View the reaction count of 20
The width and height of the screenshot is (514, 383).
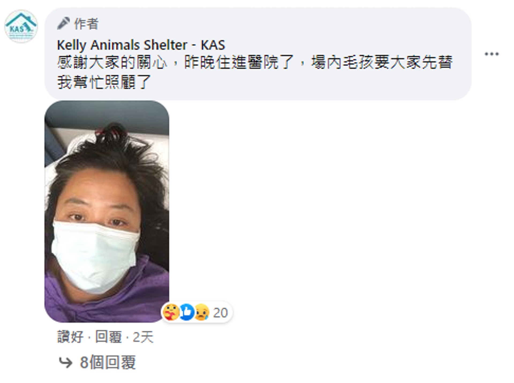(220, 313)
